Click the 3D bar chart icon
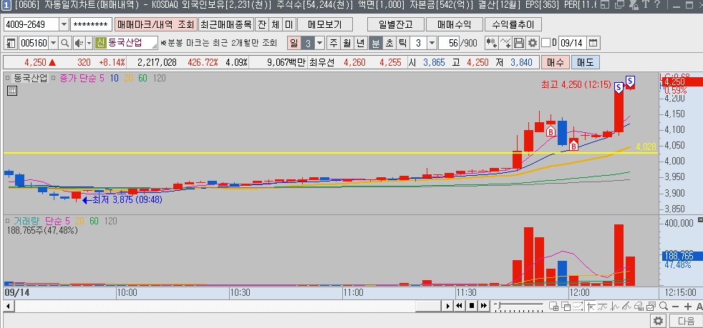The width and height of the screenshot is (703, 328). tap(639, 307)
